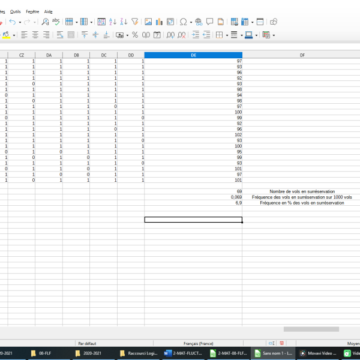Image resolution: width=360 pixels, height=360 pixels.
Task: Click the Insert Image icon
Action: pos(148,22)
